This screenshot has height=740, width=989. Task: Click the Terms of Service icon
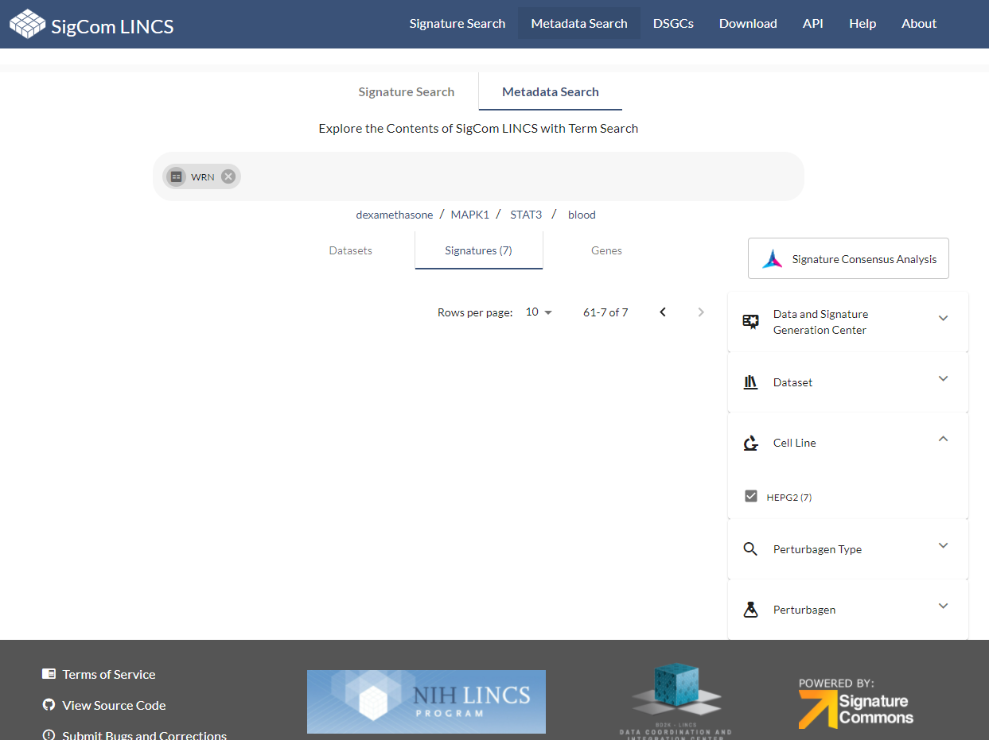(x=49, y=673)
